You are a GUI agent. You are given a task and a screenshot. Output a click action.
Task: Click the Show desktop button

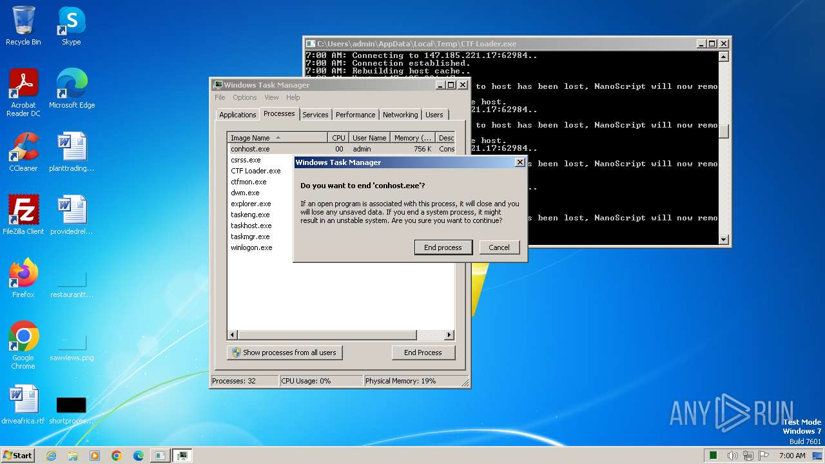[x=818, y=456]
